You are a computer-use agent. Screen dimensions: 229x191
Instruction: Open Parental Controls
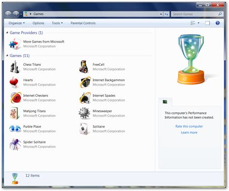83,23
